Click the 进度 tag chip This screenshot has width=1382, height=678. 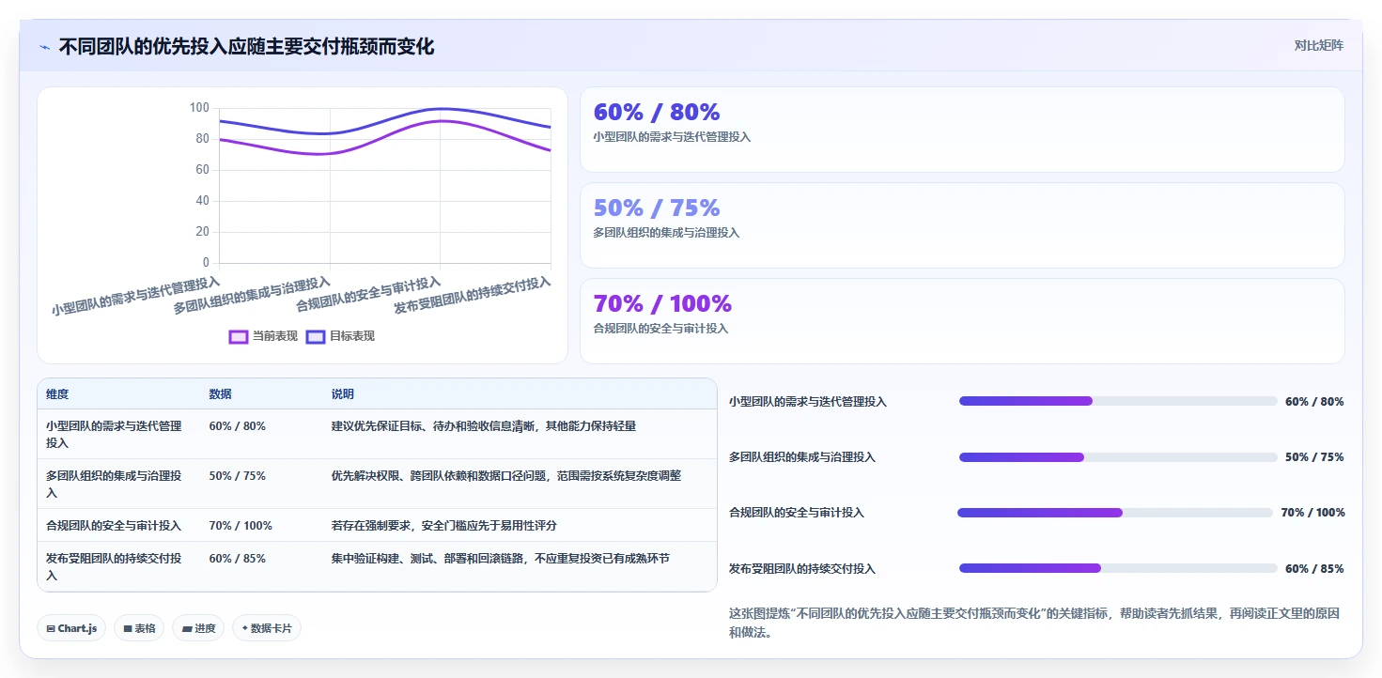click(198, 628)
